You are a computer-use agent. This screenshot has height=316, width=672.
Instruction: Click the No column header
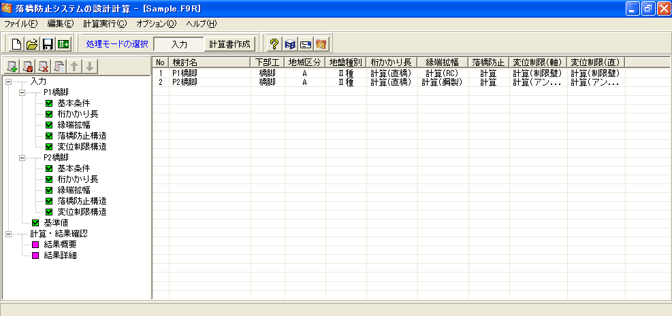161,63
